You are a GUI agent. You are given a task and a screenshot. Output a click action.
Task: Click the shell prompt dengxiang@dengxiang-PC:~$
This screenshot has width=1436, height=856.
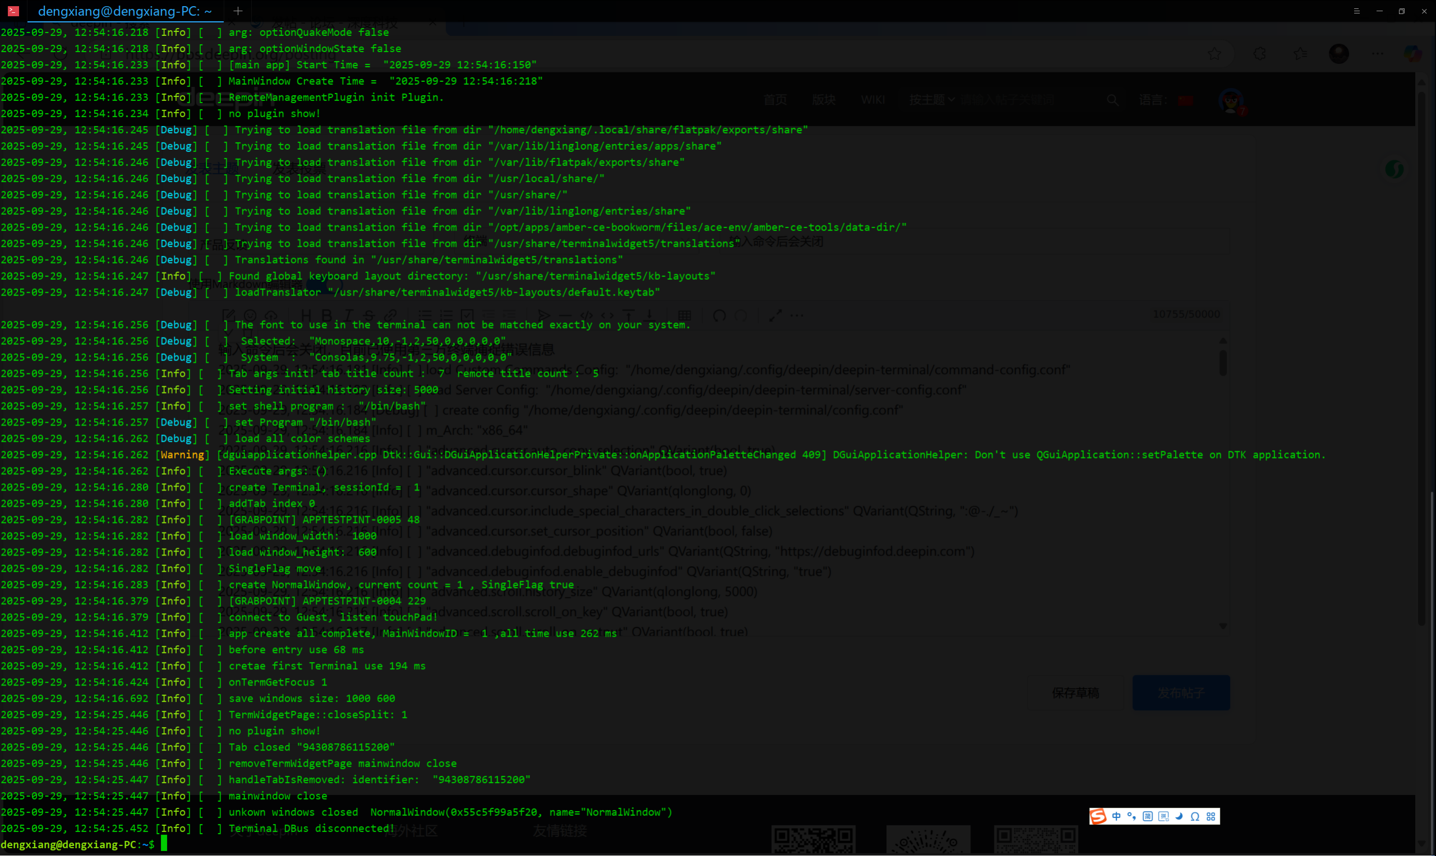pos(78,844)
